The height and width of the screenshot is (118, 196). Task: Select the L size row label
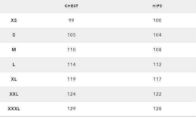[14, 65]
